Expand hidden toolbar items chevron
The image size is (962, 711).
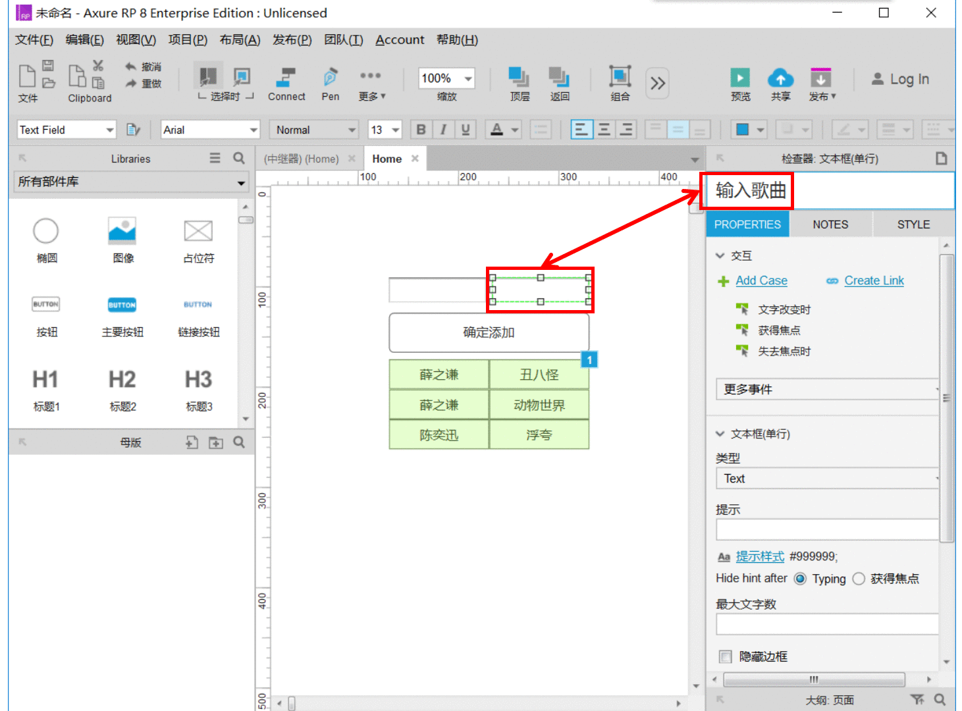(x=657, y=84)
